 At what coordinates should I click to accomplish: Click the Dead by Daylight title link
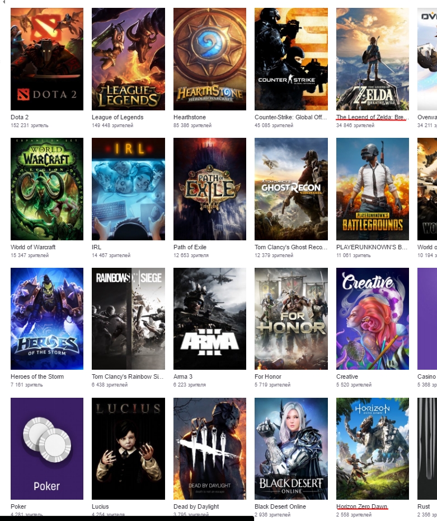[x=196, y=506]
